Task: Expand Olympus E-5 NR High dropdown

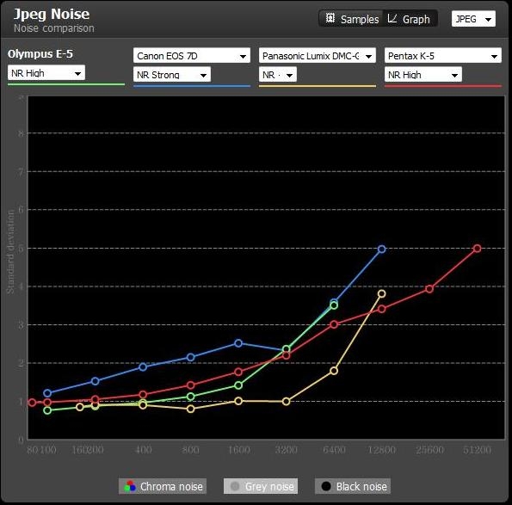Action: 46,72
